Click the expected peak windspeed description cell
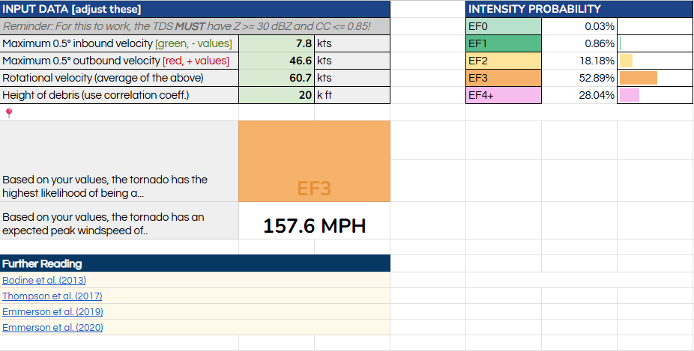694x351 pixels. point(119,221)
